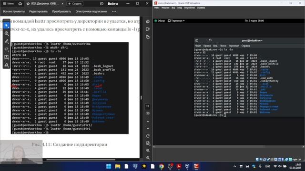This screenshot has height=171, width=305.
Task: Open Windows Start menu
Action: (109, 166)
